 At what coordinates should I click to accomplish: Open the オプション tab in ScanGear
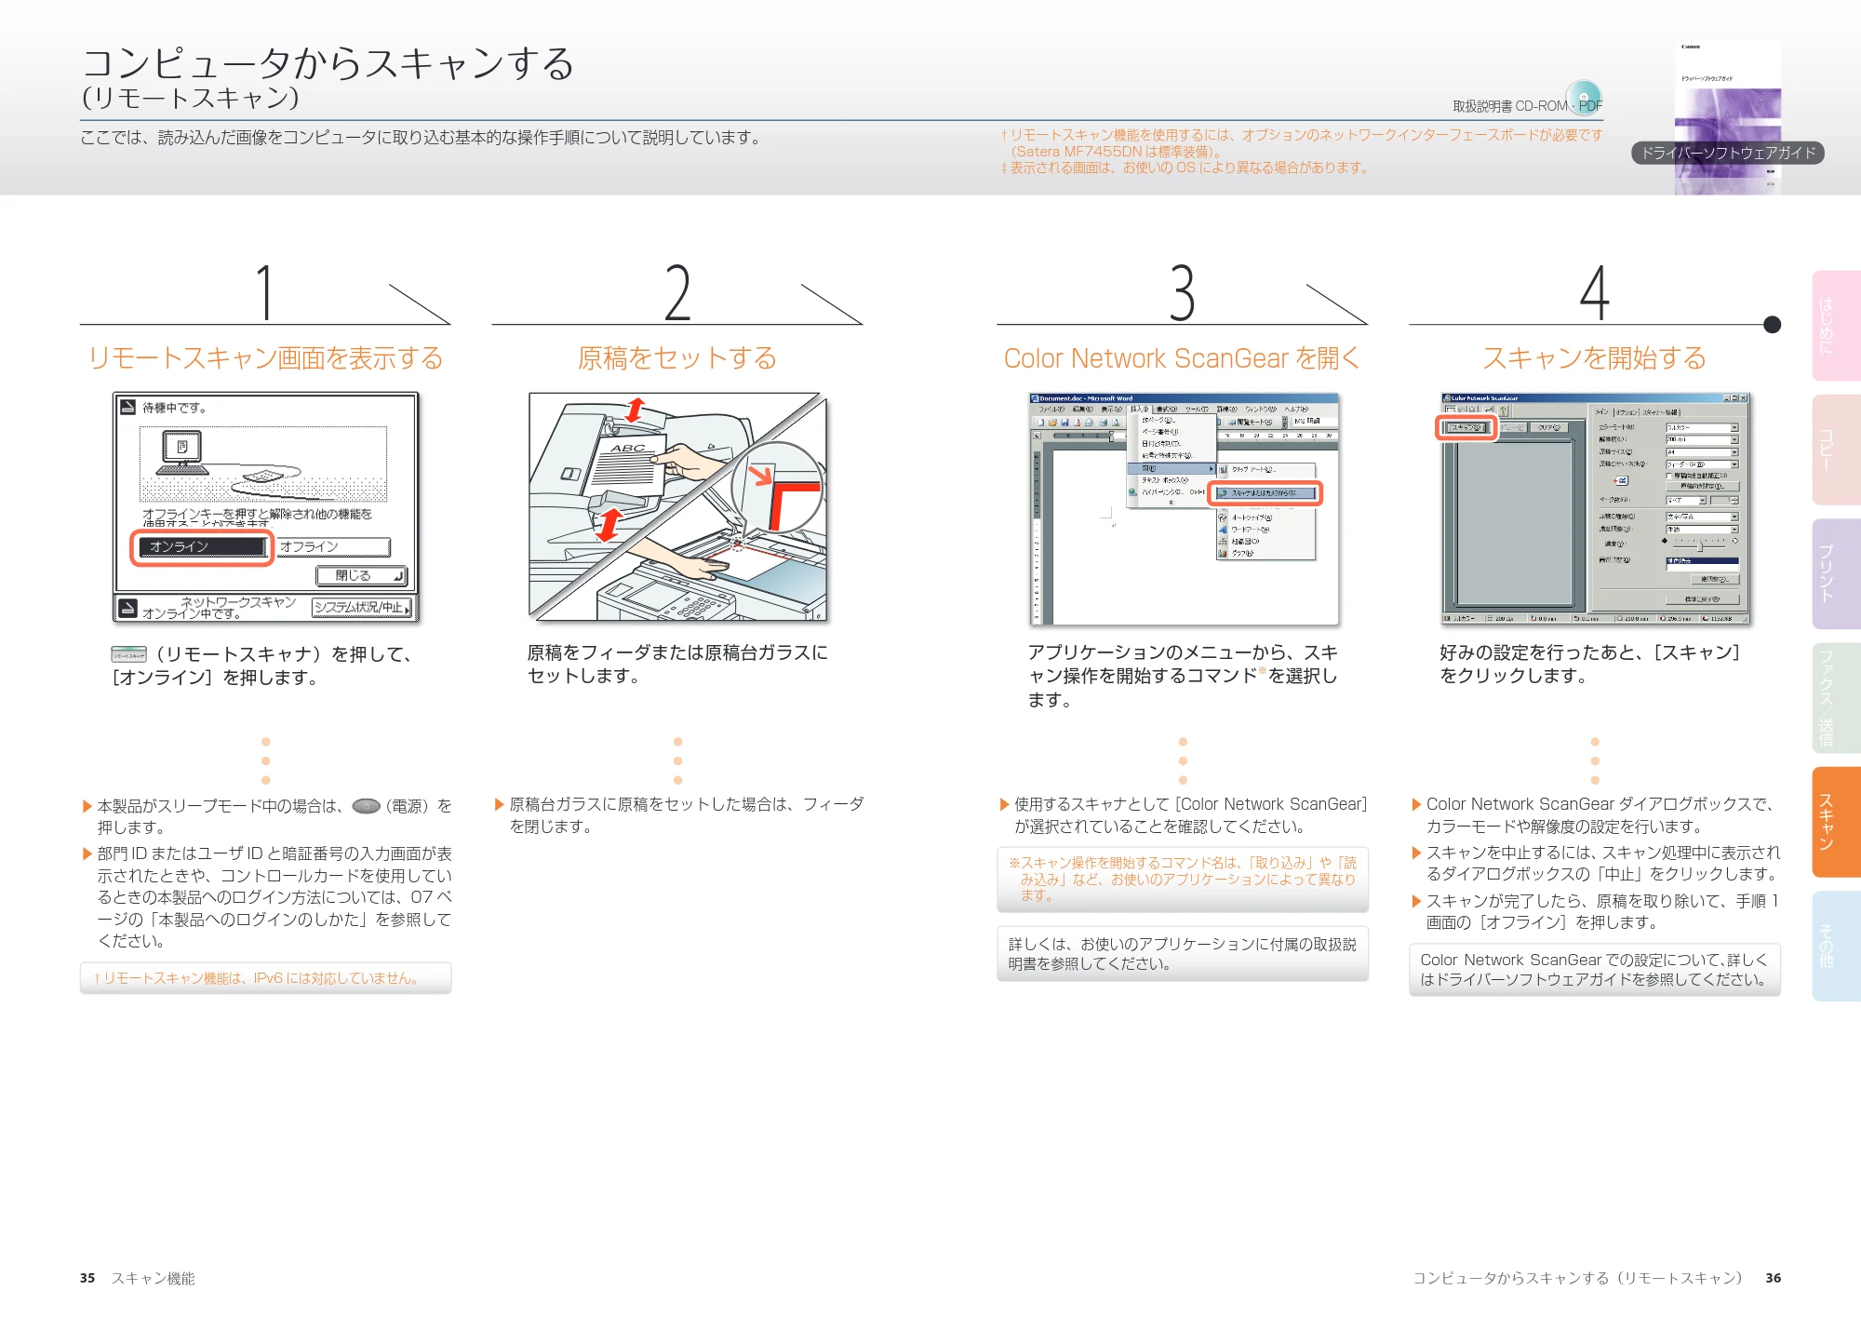click(x=1627, y=412)
